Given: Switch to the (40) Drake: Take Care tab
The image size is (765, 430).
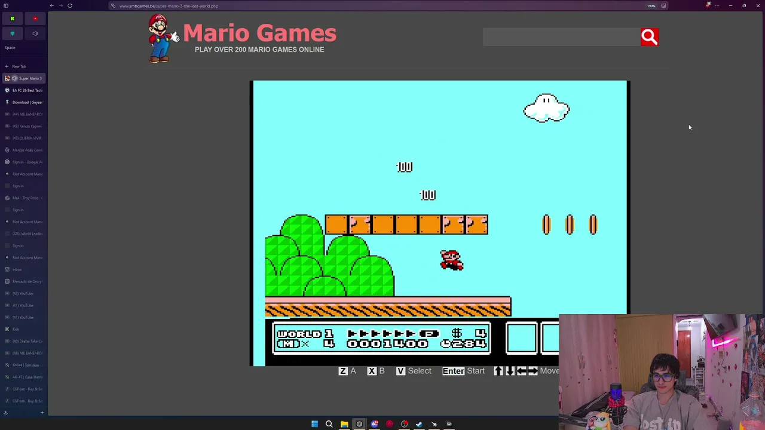Looking at the screenshot, I should click(24, 341).
